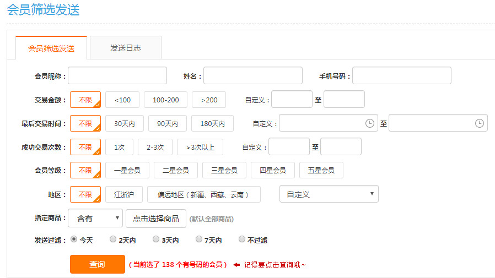Focus the 姓名 input field
The height and width of the screenshot is (278, 495).
(x=253, y=75)
